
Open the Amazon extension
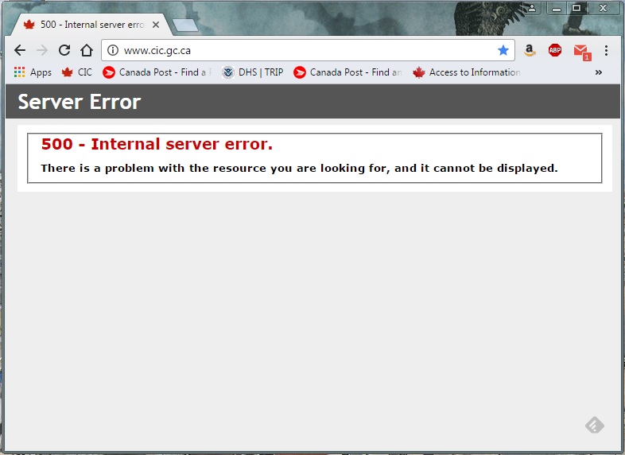pos(530,50)
